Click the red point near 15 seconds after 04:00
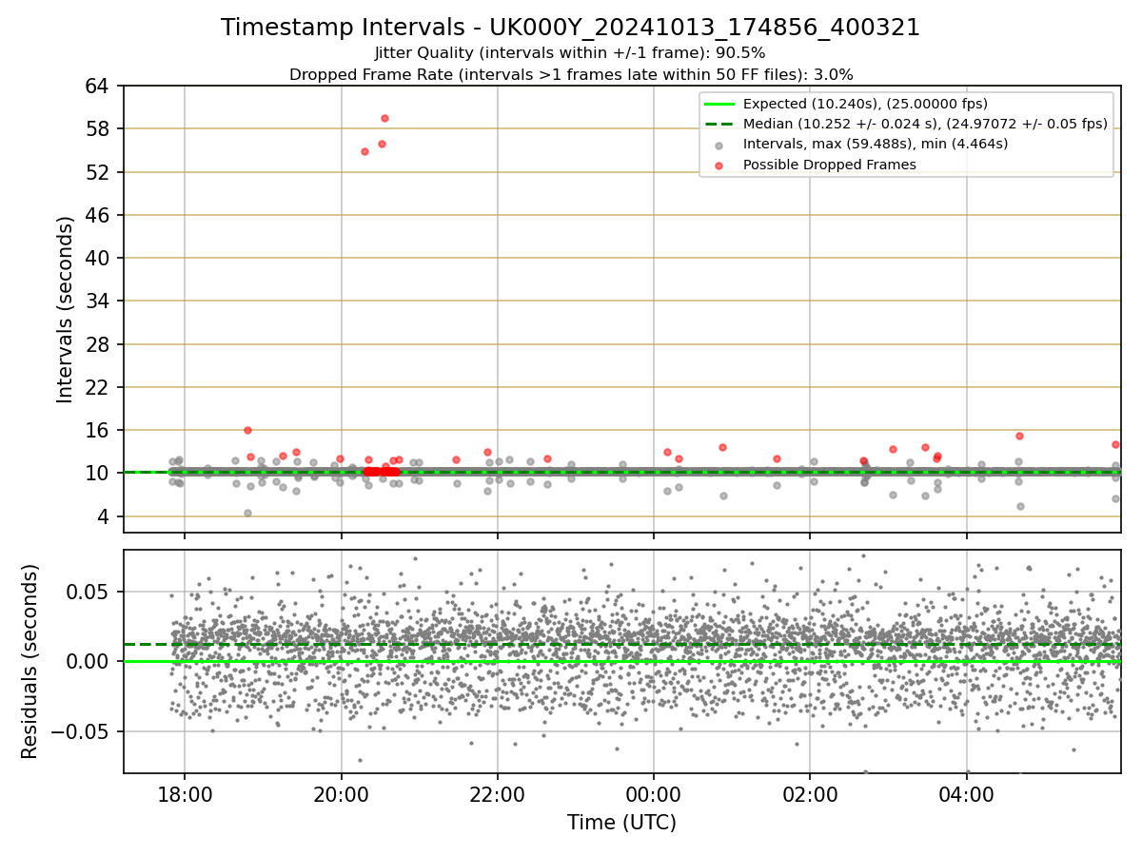 coord(1019,436)
